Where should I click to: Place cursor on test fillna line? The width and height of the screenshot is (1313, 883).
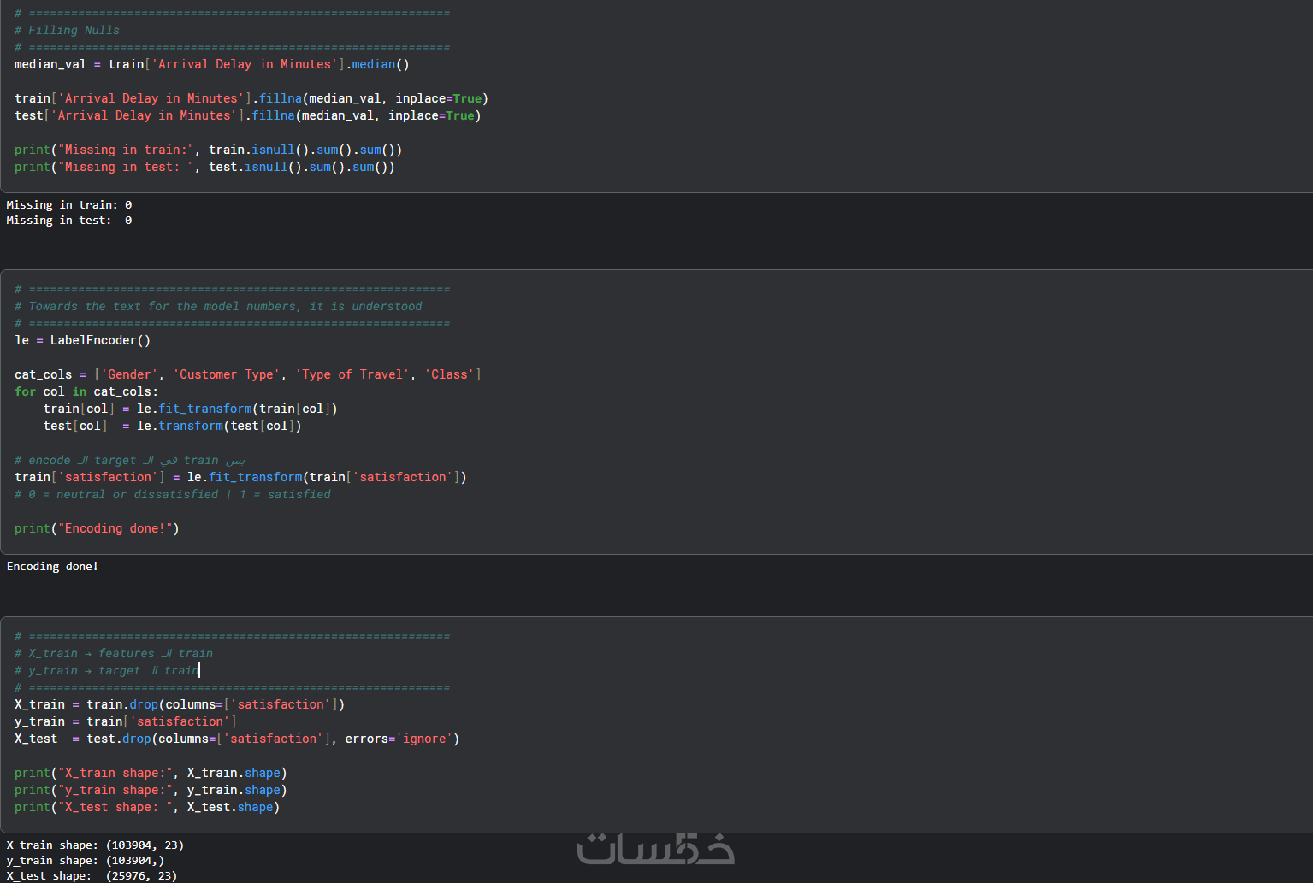pyautogui.click(x=247, y=116)
